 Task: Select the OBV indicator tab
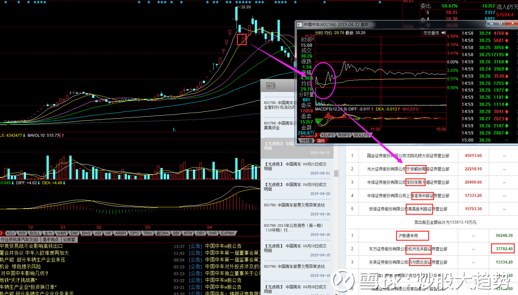(200, 233)
